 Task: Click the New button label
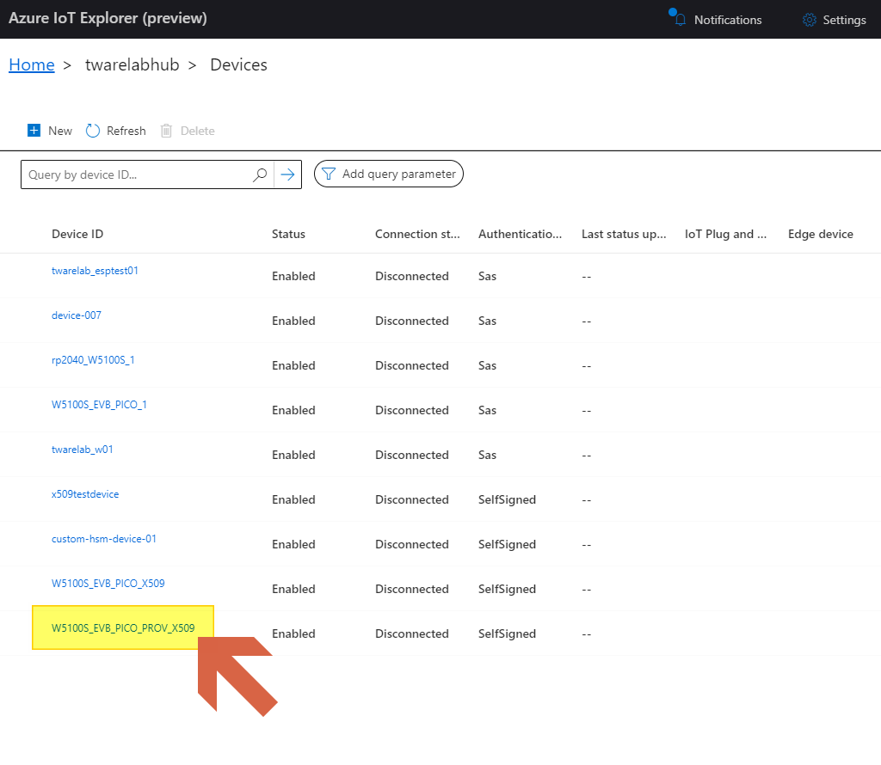pos(60,131)
